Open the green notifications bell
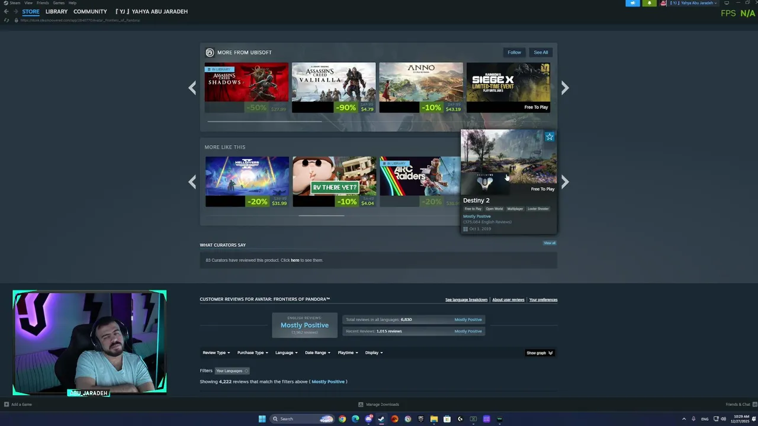 649,3
